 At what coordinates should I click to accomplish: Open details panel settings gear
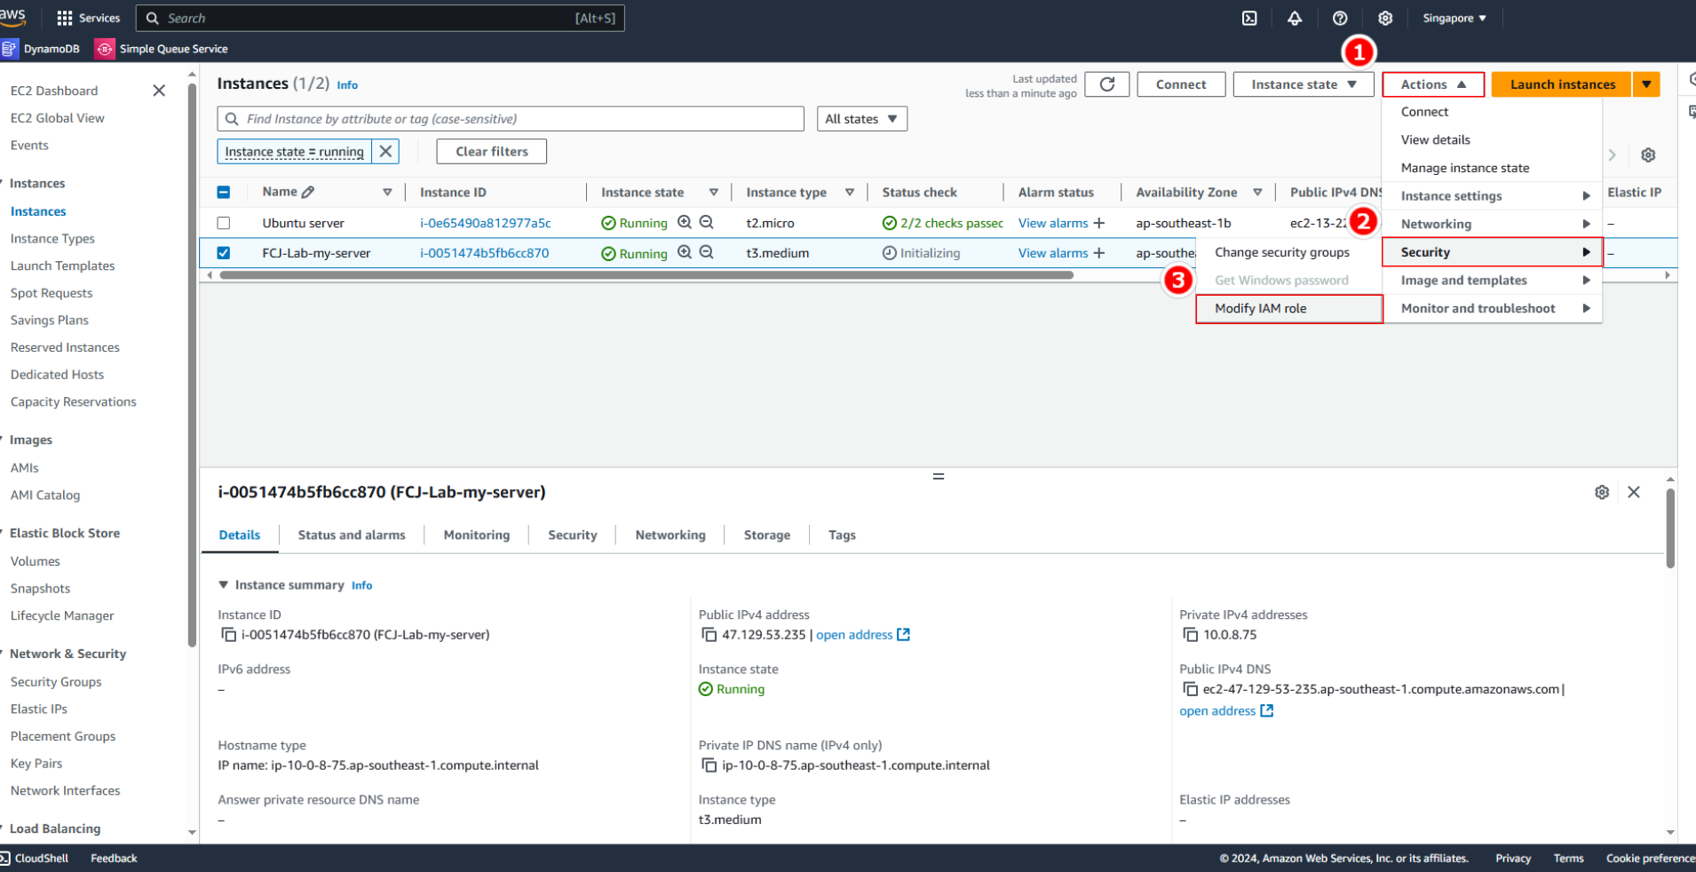(1602, 492)
